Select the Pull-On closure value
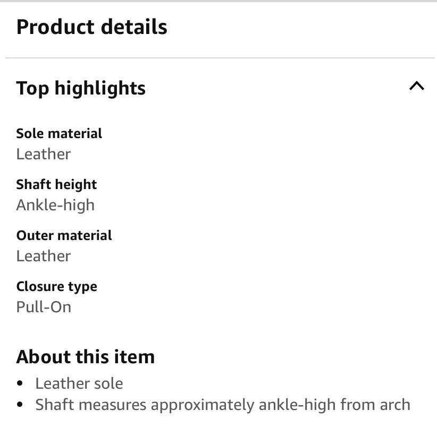 coord(44,307)
